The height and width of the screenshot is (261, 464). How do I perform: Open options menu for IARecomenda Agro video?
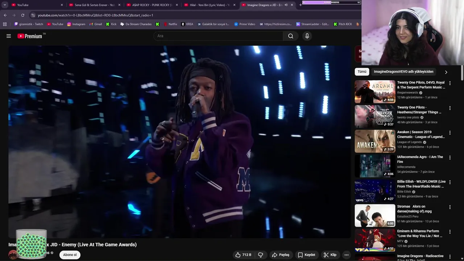[450, 158]
